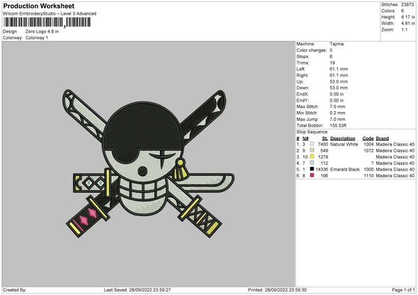Viewport: 418px width, 295px height.
Task: Click the barcode under the worksheet title
Action: pyautogui.click(x=47, y=22)
